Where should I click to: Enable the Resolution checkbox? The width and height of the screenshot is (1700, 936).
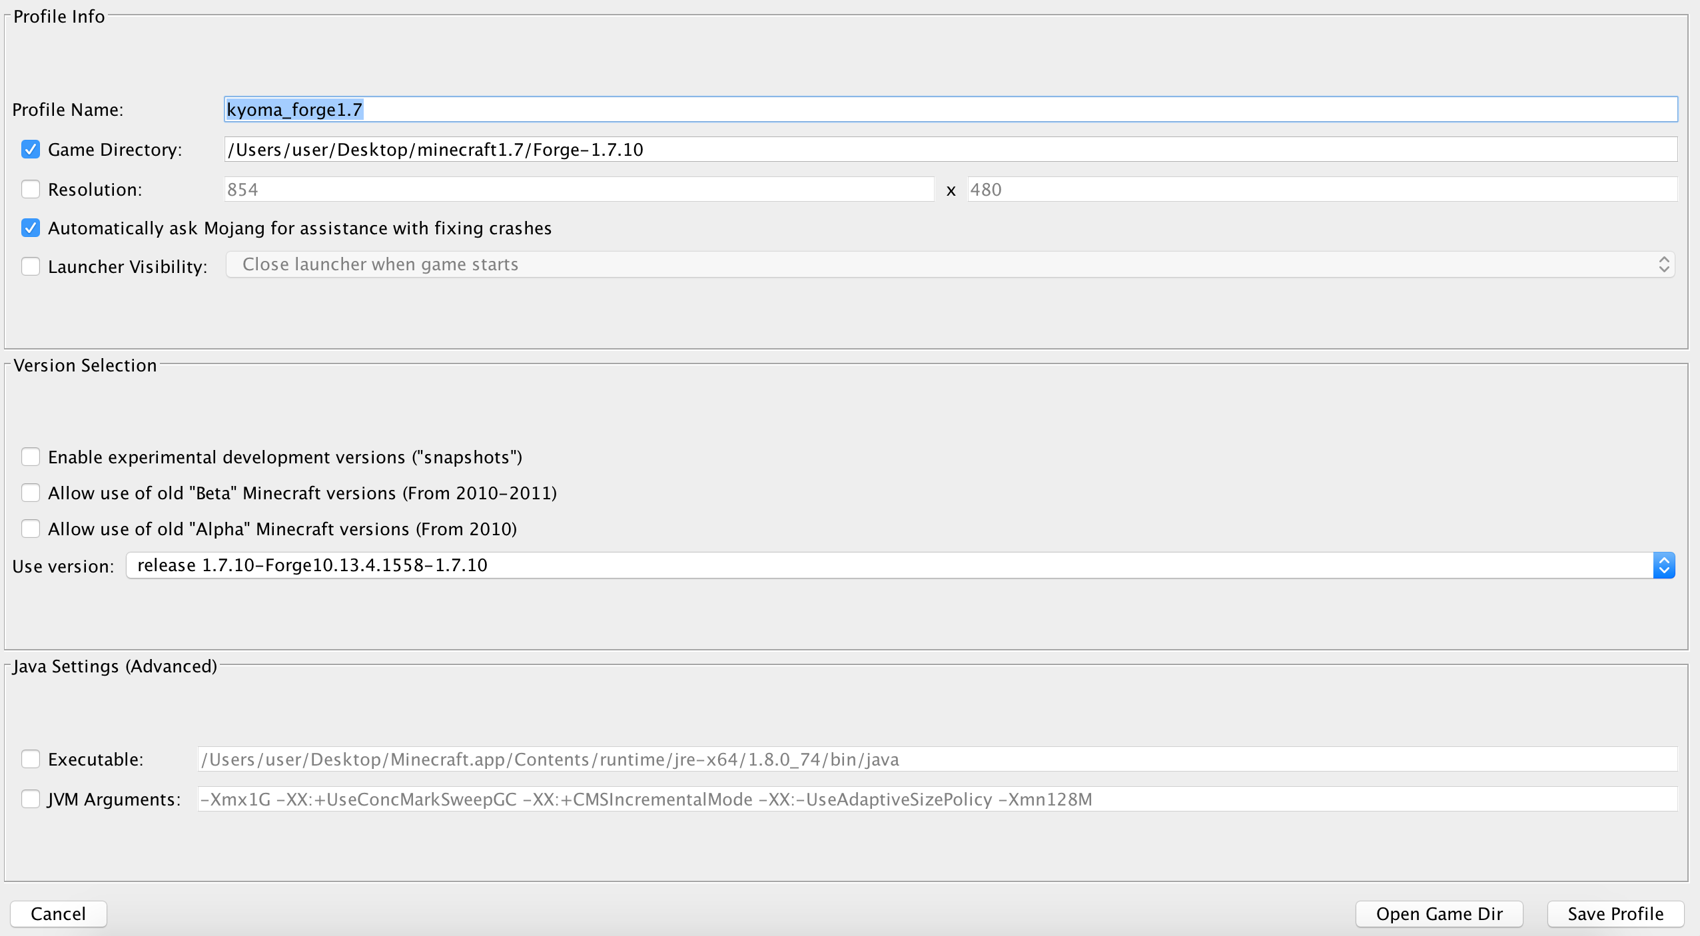coord(31,189)
